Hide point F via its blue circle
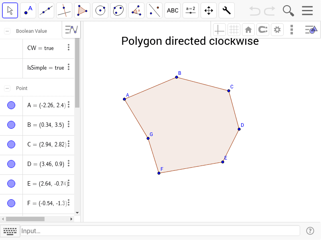Viewport: 321px width, 240px height. [x=12, y=203]
